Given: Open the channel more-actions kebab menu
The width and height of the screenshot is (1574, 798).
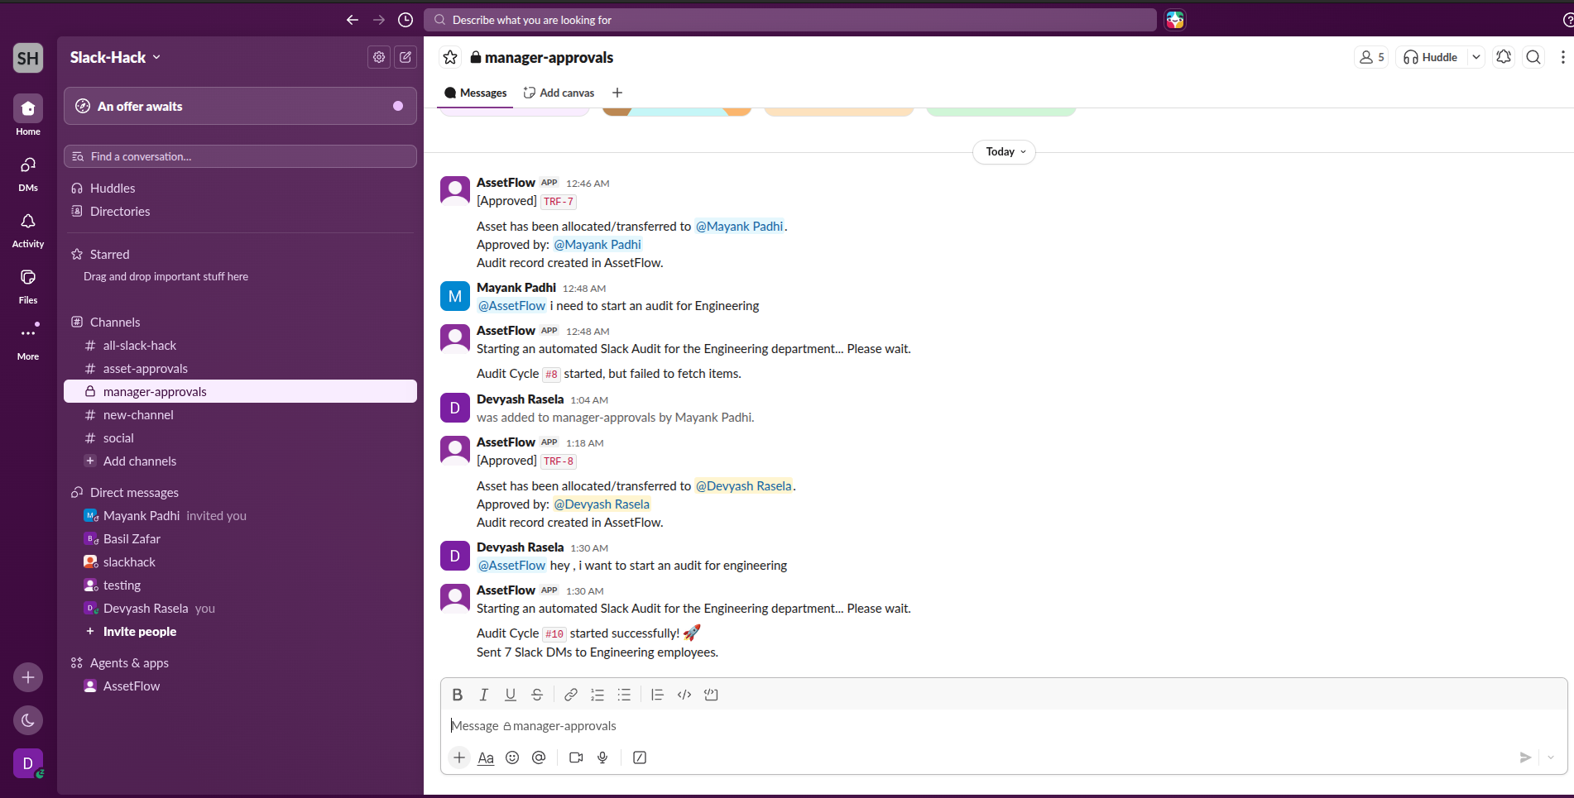Looking at the screenshot, I should (1562, 57).
